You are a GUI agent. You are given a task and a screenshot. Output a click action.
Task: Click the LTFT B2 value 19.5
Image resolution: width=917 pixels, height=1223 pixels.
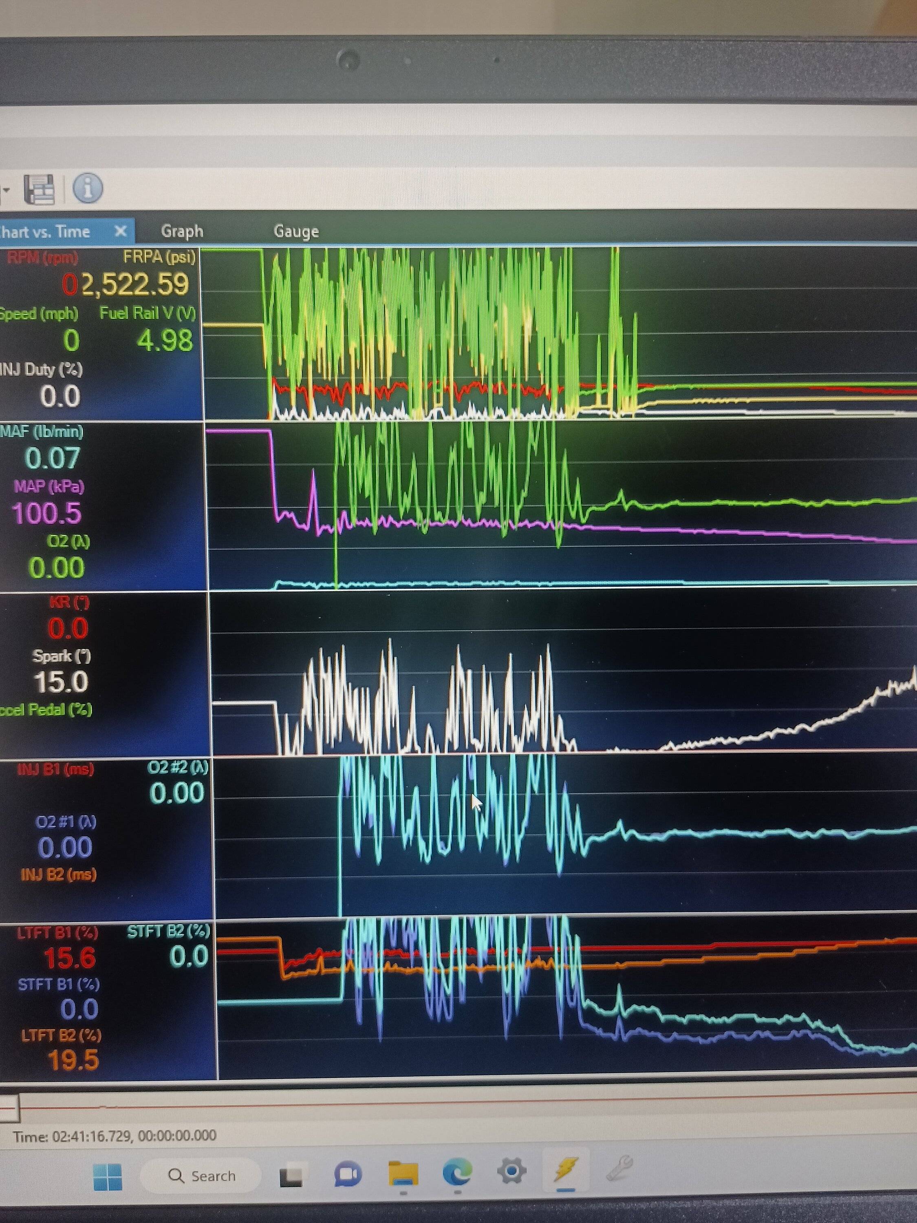point(73,1060)
